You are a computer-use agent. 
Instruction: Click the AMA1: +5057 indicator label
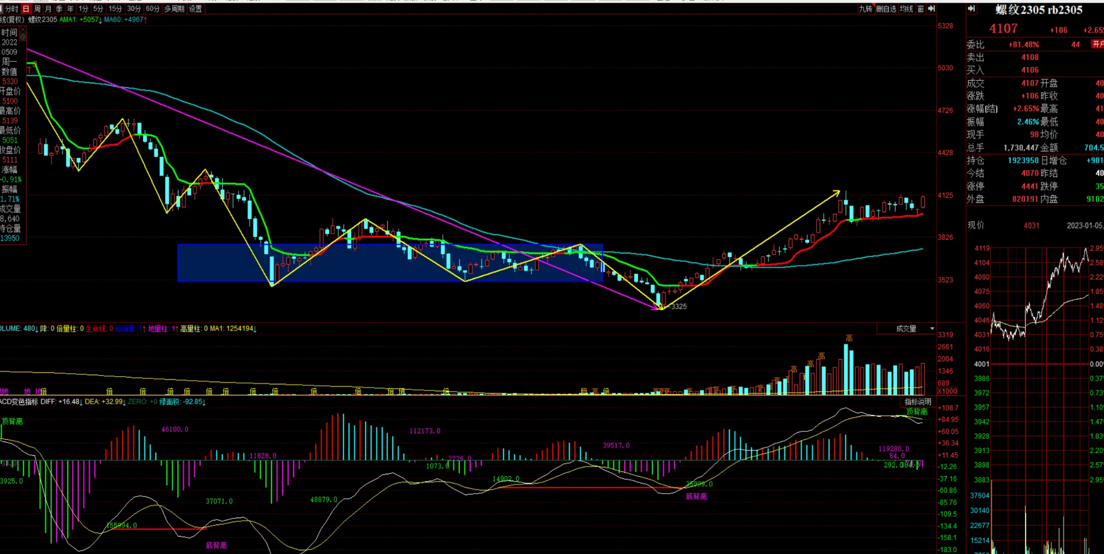[80, 20]
